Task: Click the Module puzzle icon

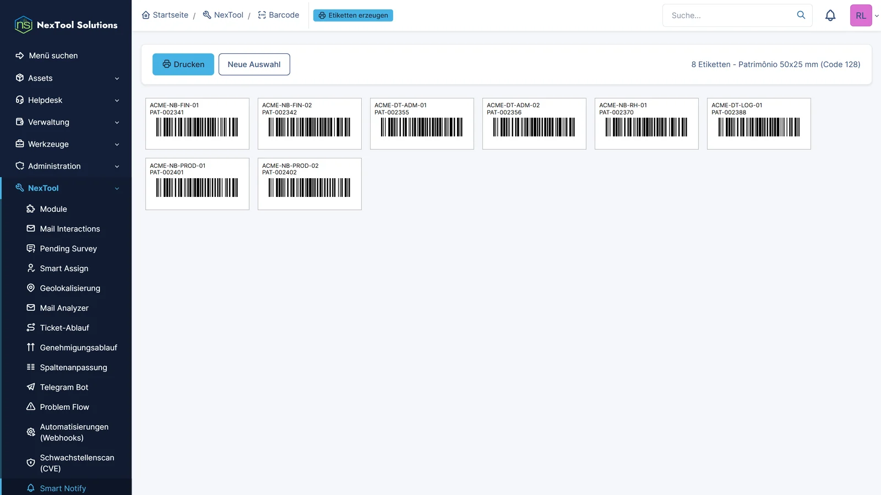Action: coord(31,209)
